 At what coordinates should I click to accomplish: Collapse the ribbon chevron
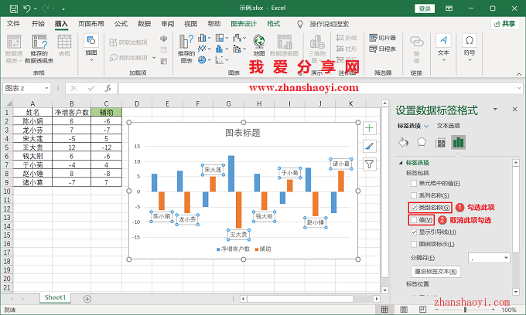tap(519, 74)
